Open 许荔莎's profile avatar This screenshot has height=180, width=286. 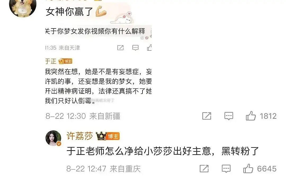point(53,138)
